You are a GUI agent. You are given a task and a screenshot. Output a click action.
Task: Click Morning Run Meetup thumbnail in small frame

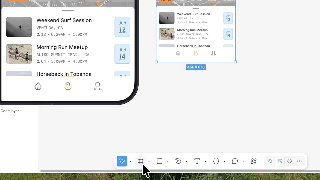click(167, 34)
